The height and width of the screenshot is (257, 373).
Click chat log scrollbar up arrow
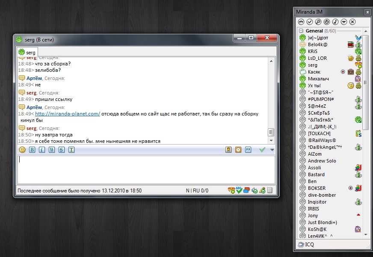[x=271, y=61]
